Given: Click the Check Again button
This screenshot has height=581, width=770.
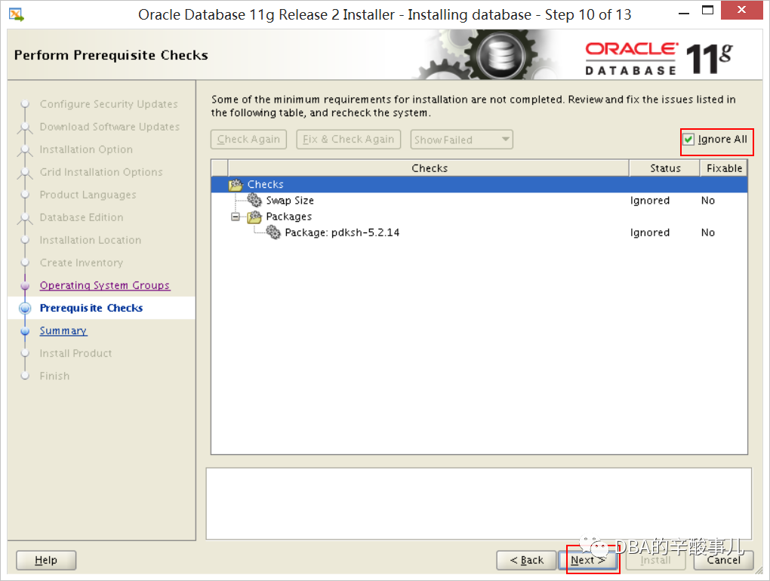Looking at the screenshot, I should pyautogui.click(x=248, y=140).
